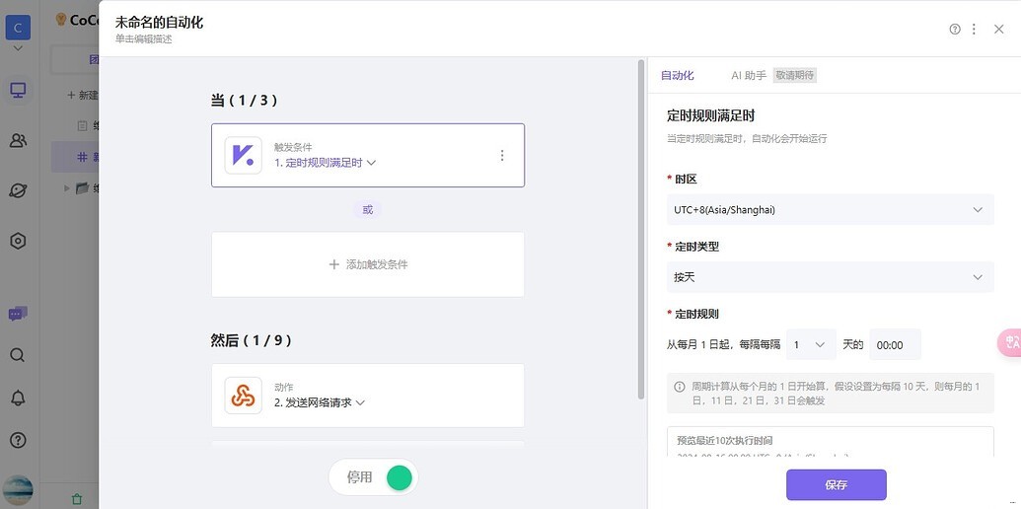Image resolution: width=1021 pixels, height=509 pixels.
Task: Expand the 时区 UTC+8 timezone dropdown
Action: pyautogui.click(x=830, y=210)
